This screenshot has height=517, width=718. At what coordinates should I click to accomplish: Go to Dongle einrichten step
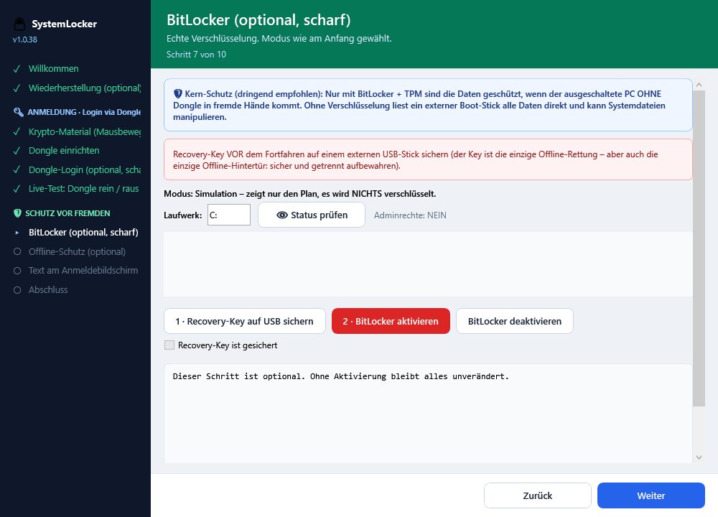click(x=64, y=151)
